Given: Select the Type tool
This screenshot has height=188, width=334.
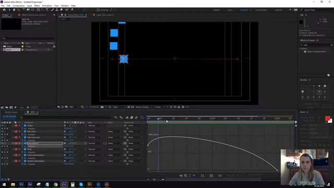Looking at the screenshot, I should point(47,10).
